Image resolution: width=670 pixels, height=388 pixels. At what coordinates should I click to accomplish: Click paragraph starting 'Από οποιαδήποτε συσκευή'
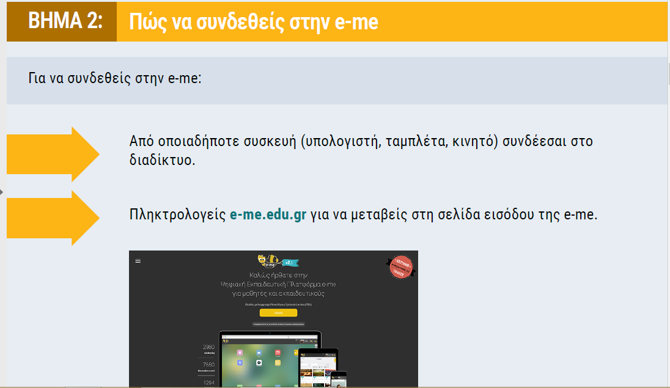tap(361, 150)
